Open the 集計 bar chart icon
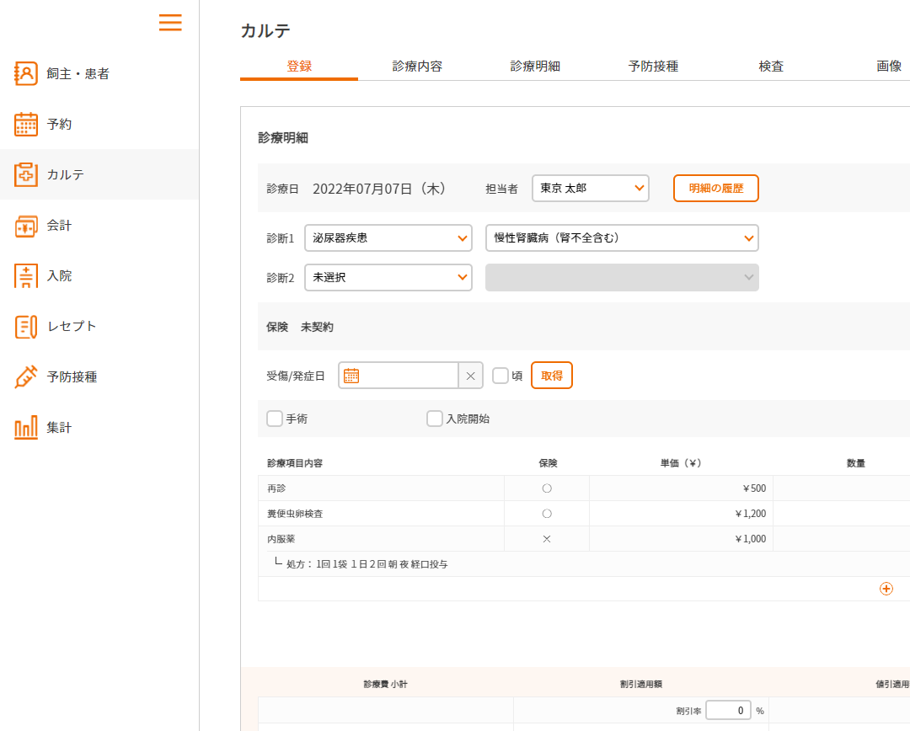 point(25,428)
